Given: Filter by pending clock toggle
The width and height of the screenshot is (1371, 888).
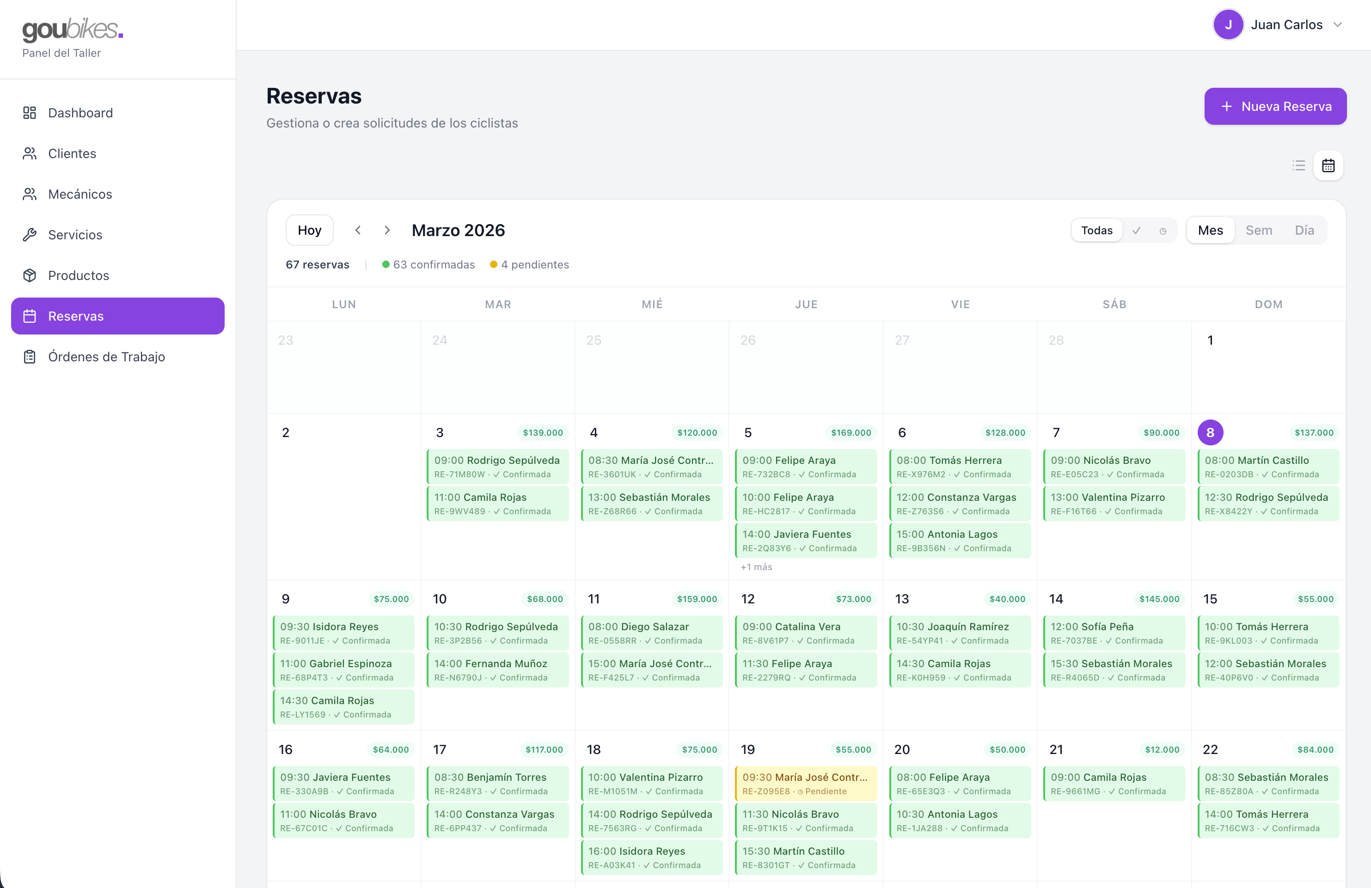Looking at the screenshot, I should (x=1163, y=231).
